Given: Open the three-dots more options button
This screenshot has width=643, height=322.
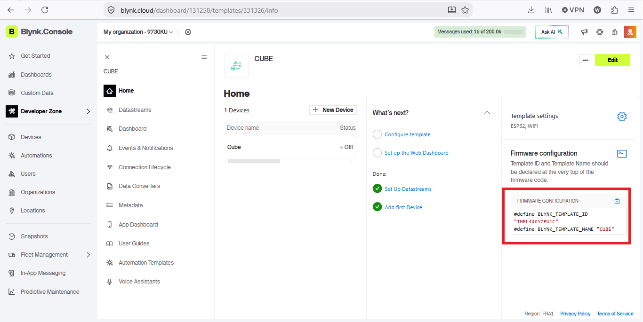Looking at the screenshot, I should (586, 60).
